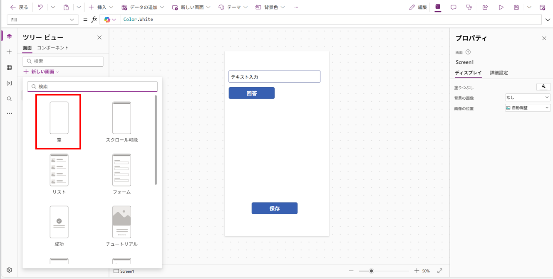The image size is (553, 279).
Task: Open the 新しい画面 toolbar menu
Action: click(x=191, y=7)
